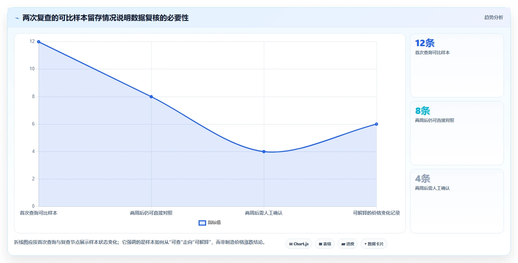
Task: Click the y-axis label 0
Action: (34, 206)
